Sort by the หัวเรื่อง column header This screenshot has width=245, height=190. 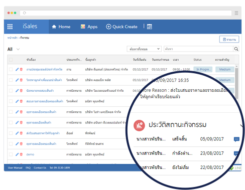pyautogui.click(x=31, y=60)
